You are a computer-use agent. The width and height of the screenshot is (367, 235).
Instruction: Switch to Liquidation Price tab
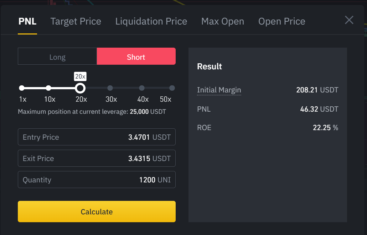pyautogui.click(x=151, y=21)
